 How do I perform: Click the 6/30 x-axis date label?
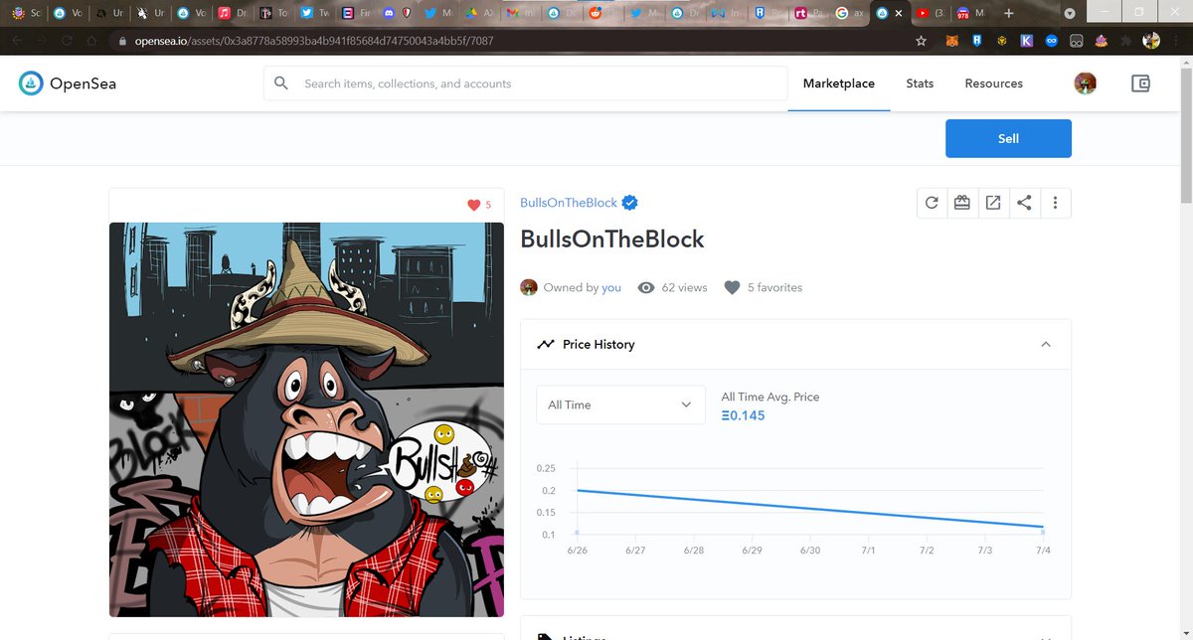(x=811, y=550)
